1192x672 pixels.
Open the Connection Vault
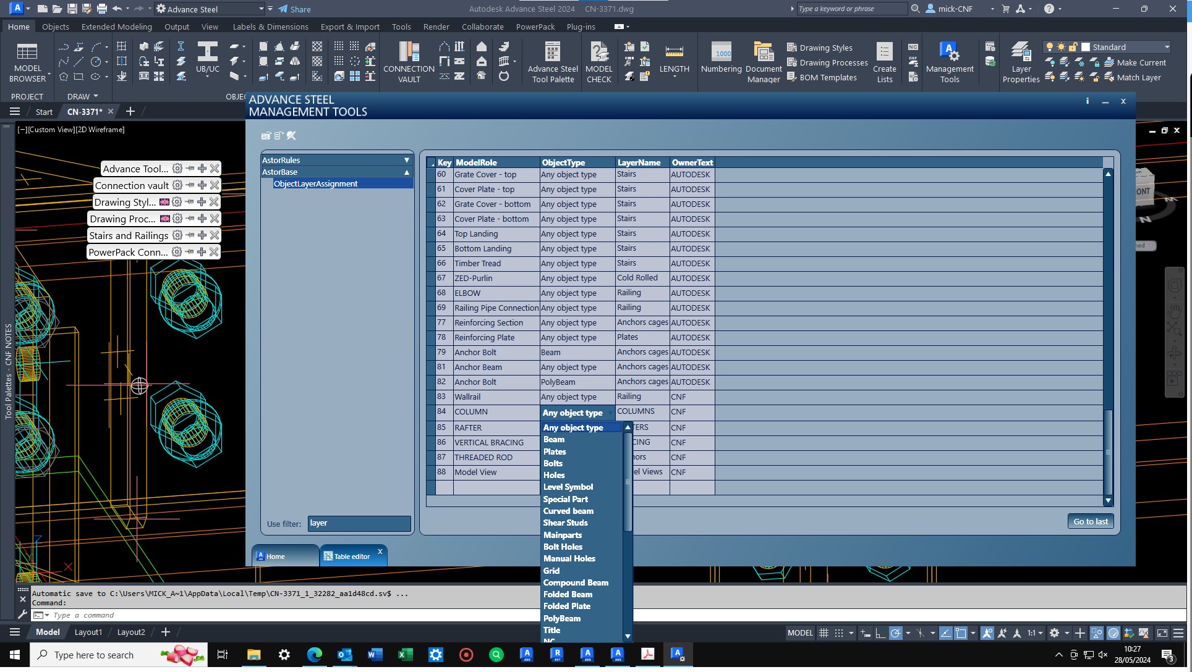[x=408, y=61]
